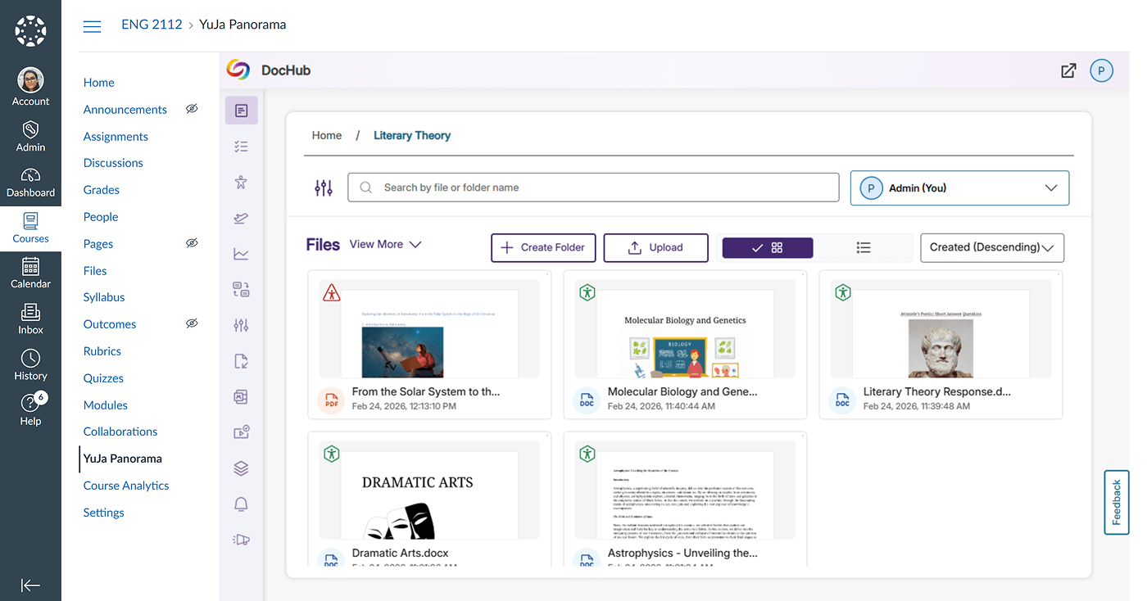This screenshot has height=601, width=1147.
Task: Open the bell notifications icon in DocHub sidebar
Action: (241, 504)
